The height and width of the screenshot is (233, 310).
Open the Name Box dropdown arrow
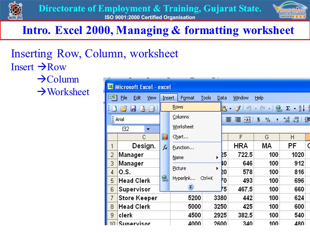(x=148, y=129)
